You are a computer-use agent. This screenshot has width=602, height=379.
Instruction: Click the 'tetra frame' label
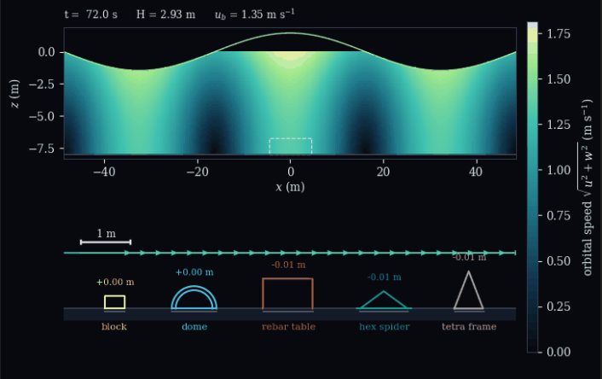[469, 327]
